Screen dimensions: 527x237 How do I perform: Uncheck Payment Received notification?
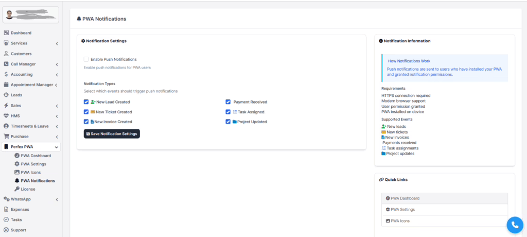pyautogui.click(x=228, y=101)
